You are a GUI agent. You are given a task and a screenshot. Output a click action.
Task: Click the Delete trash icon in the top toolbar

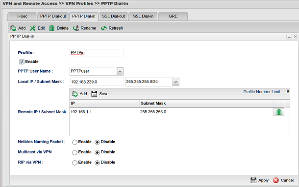tap(52, 28)
